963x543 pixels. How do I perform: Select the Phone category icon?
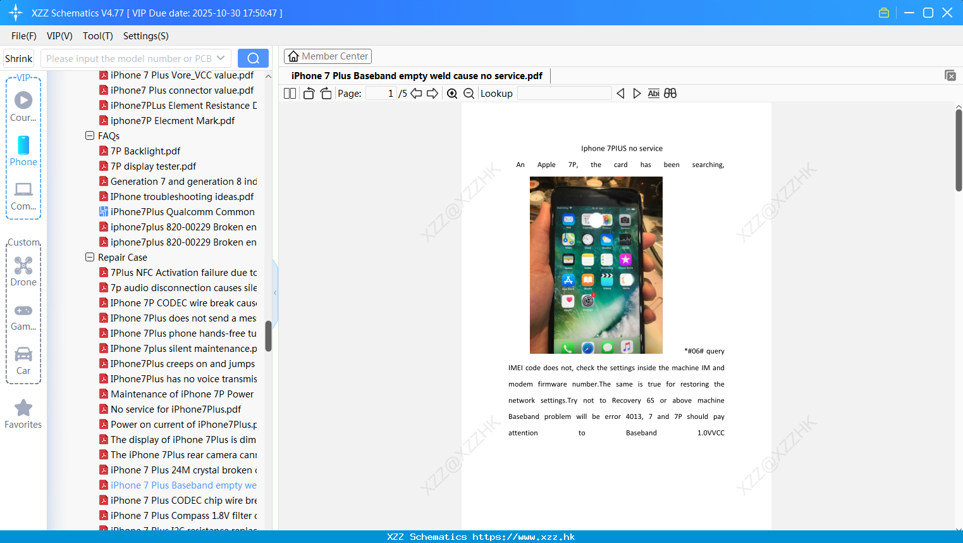coord(23,151)
